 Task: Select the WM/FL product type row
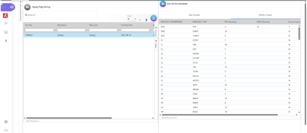click(x=228, y=89)
